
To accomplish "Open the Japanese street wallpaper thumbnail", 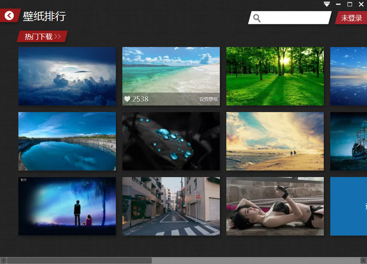I will click(x=171, y=206).
